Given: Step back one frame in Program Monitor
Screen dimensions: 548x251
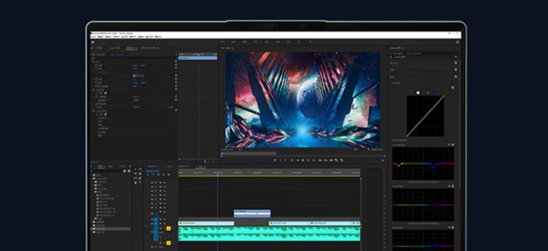Looking at the screenshot, I should tap(298, 160).
